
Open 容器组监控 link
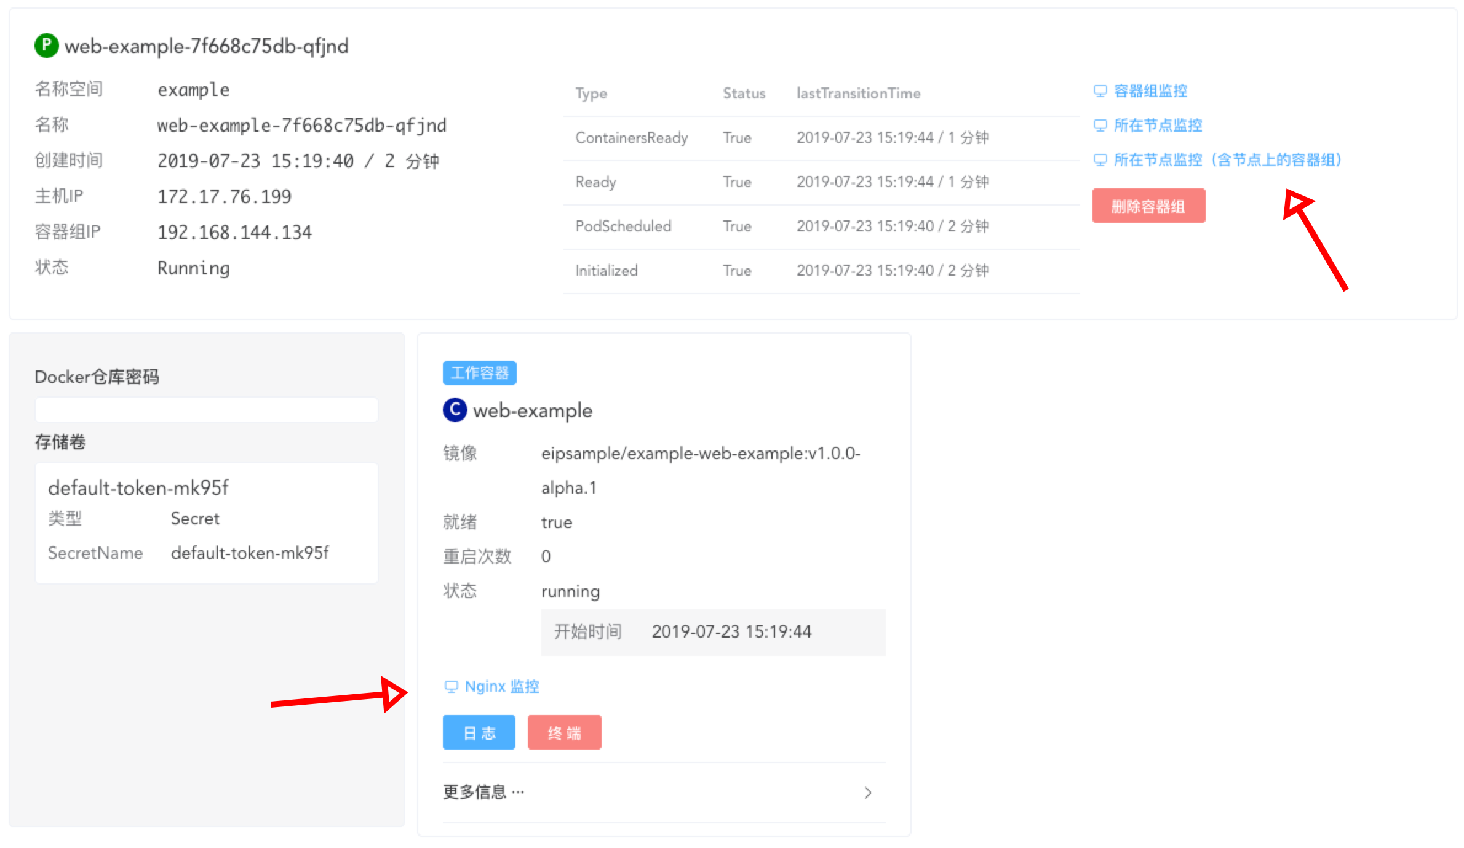(1150, 91)
